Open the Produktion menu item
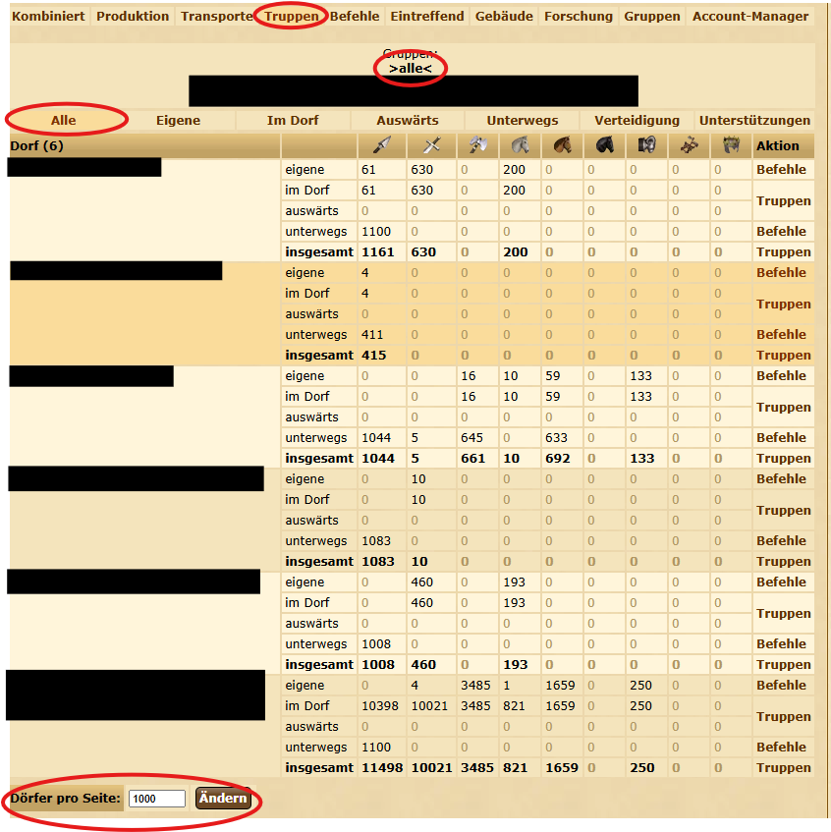 pos(133,16)
